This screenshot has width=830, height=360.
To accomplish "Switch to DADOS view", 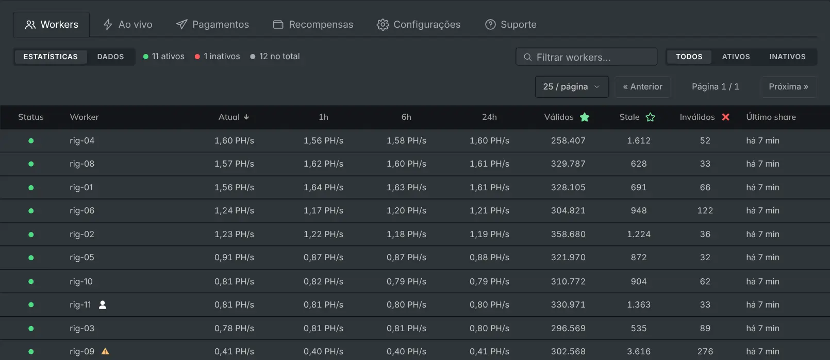I will [111, 57].
